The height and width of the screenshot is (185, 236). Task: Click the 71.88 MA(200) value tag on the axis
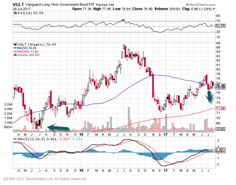click(x=220, y=108)
